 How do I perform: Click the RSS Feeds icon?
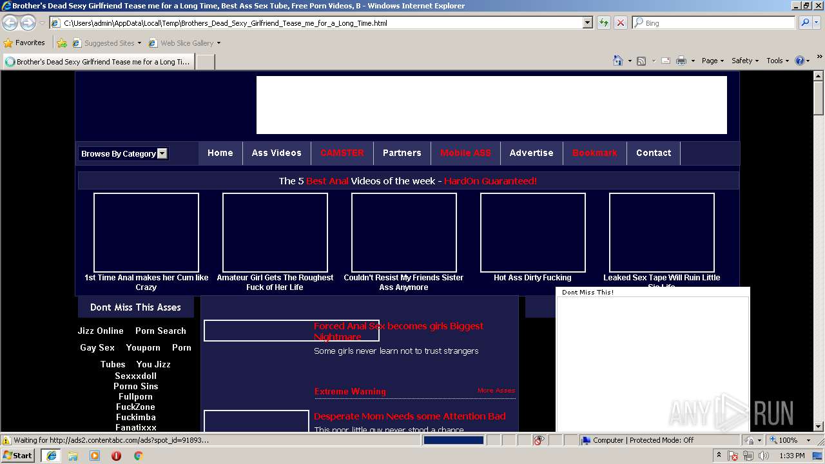[x=641, y=61]
